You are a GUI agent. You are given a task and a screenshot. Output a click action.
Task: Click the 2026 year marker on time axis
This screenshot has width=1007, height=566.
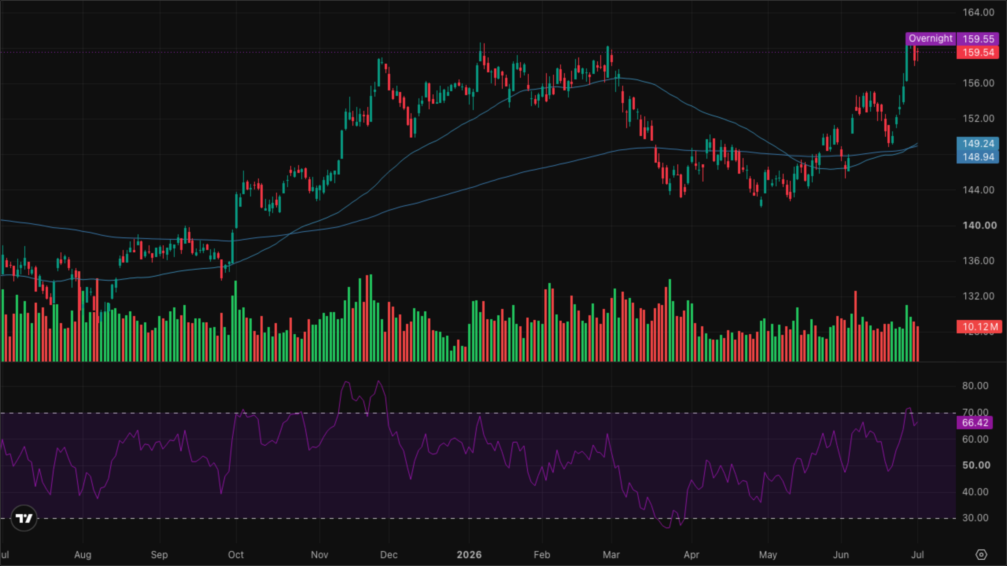point(469,555)
